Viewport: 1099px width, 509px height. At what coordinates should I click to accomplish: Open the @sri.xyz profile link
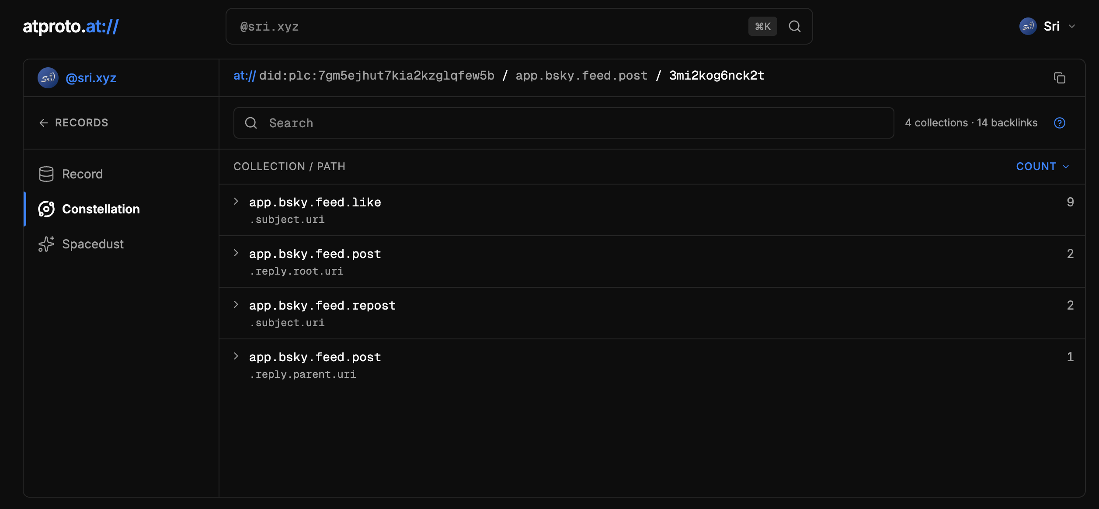pos(91,78)
